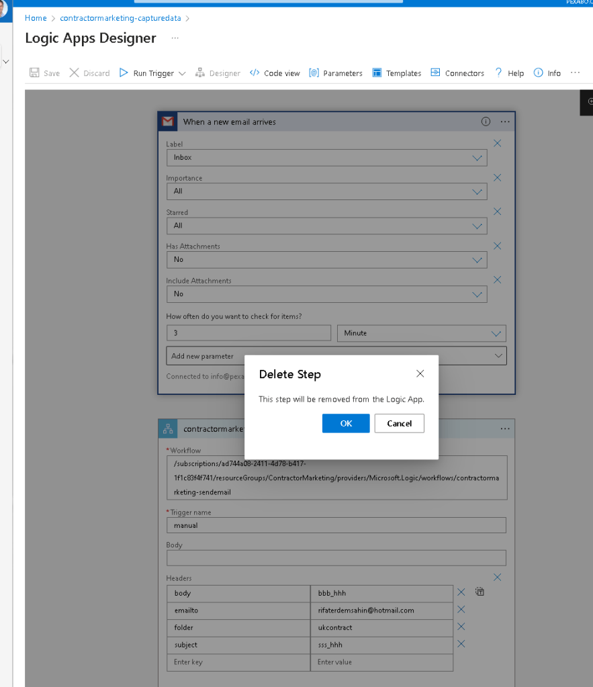
Task: Remove the Headers parameter
Action: coord(497,577)
